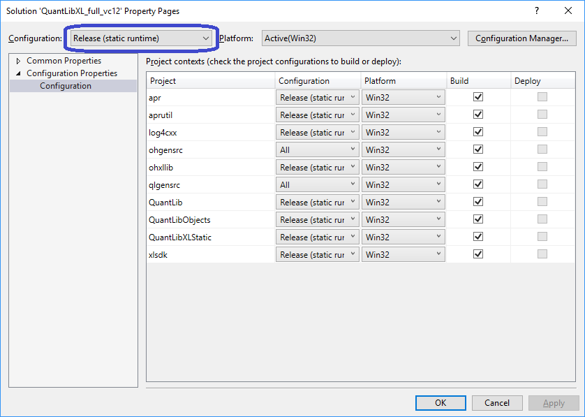Uncheck the Build checkbox for apr

coord(478,97)
